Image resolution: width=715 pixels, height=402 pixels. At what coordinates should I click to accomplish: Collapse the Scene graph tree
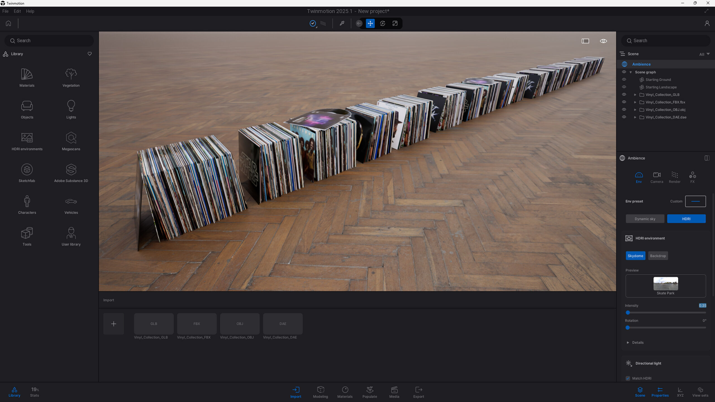point(630,72)
